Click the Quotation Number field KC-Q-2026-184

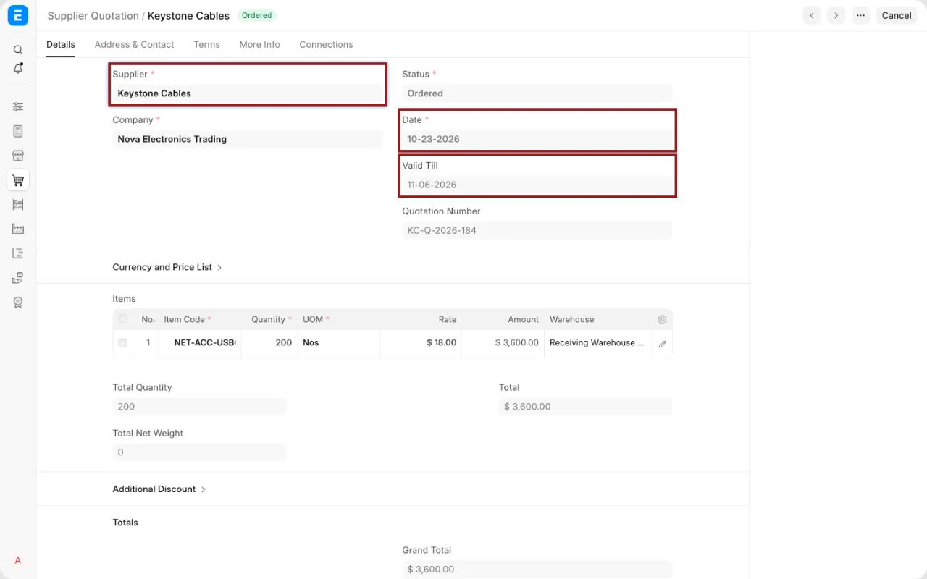pos(537,230)
